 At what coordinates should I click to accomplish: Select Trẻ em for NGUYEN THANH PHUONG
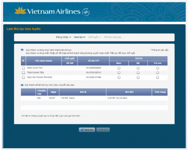(158, 77)
